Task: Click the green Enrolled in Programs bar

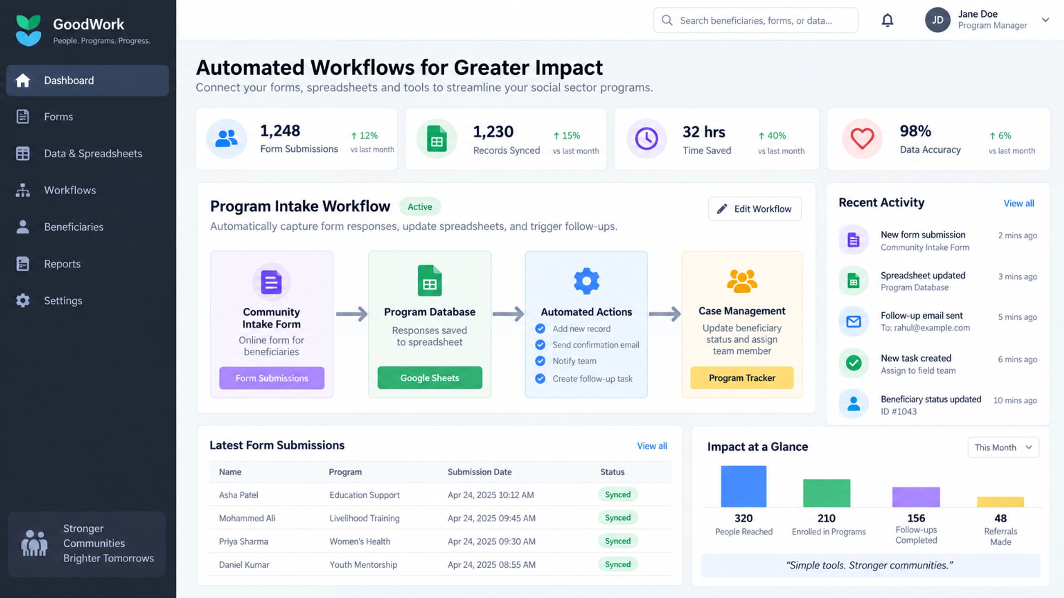Action: (x=827, y=493)
